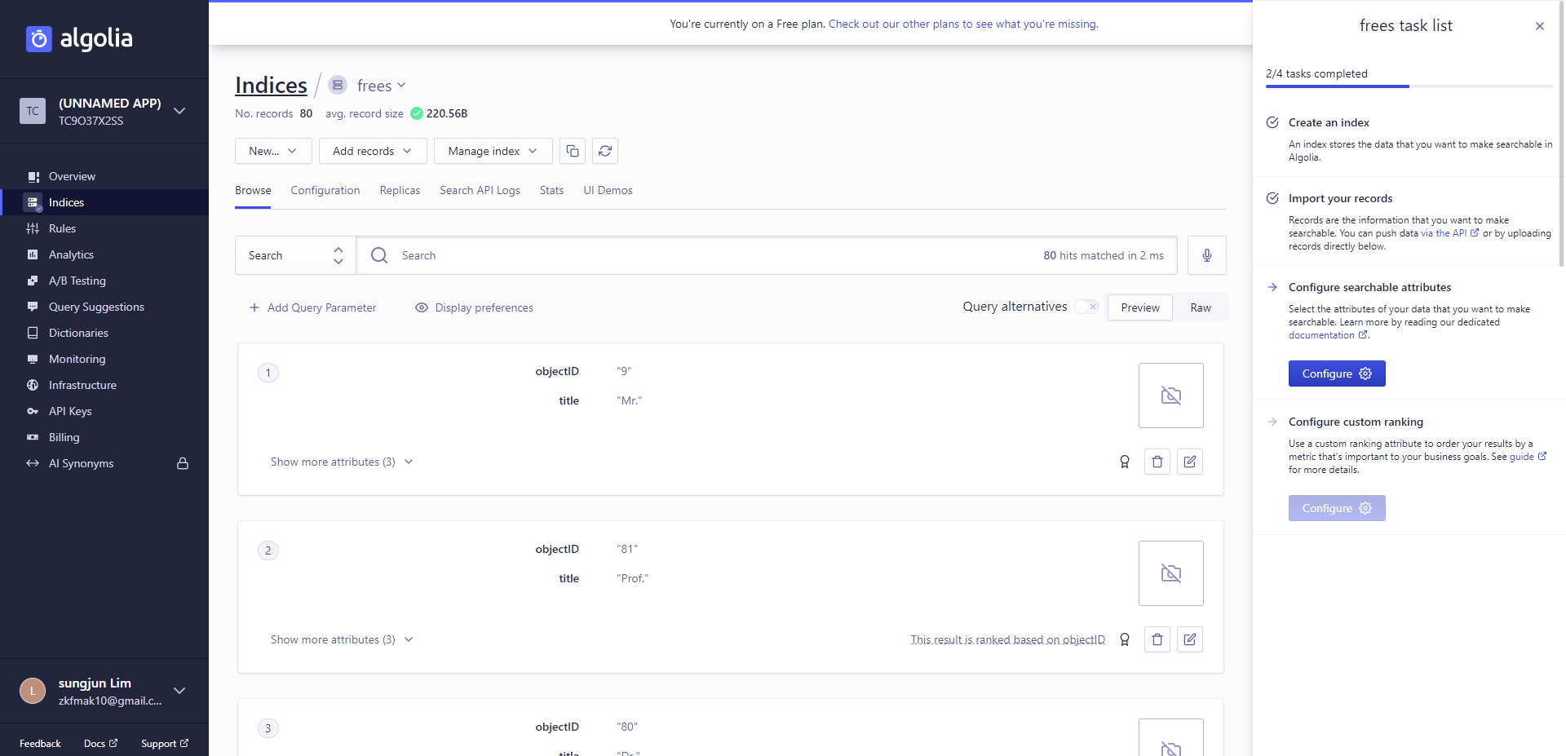The height and width of the screenshot is (756, 1566).
Task: Delete record with objectID "81"
Action: pyautogui.click(x=1157, y=639)
